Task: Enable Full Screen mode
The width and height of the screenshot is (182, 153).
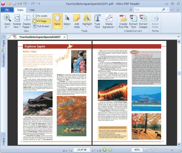Action: click(x=41, y=26)
